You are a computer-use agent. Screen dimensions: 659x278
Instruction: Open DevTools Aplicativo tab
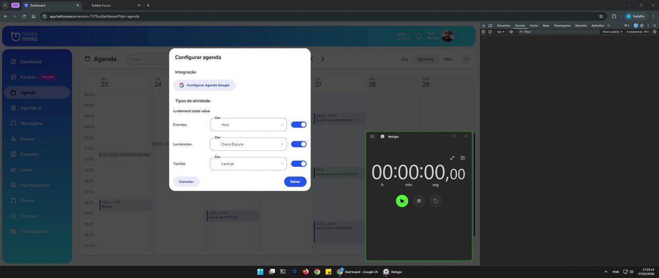pos(598,25)
